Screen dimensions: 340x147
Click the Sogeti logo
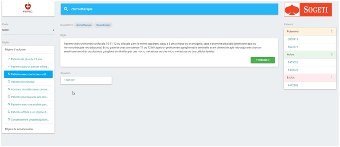[308, 10]
